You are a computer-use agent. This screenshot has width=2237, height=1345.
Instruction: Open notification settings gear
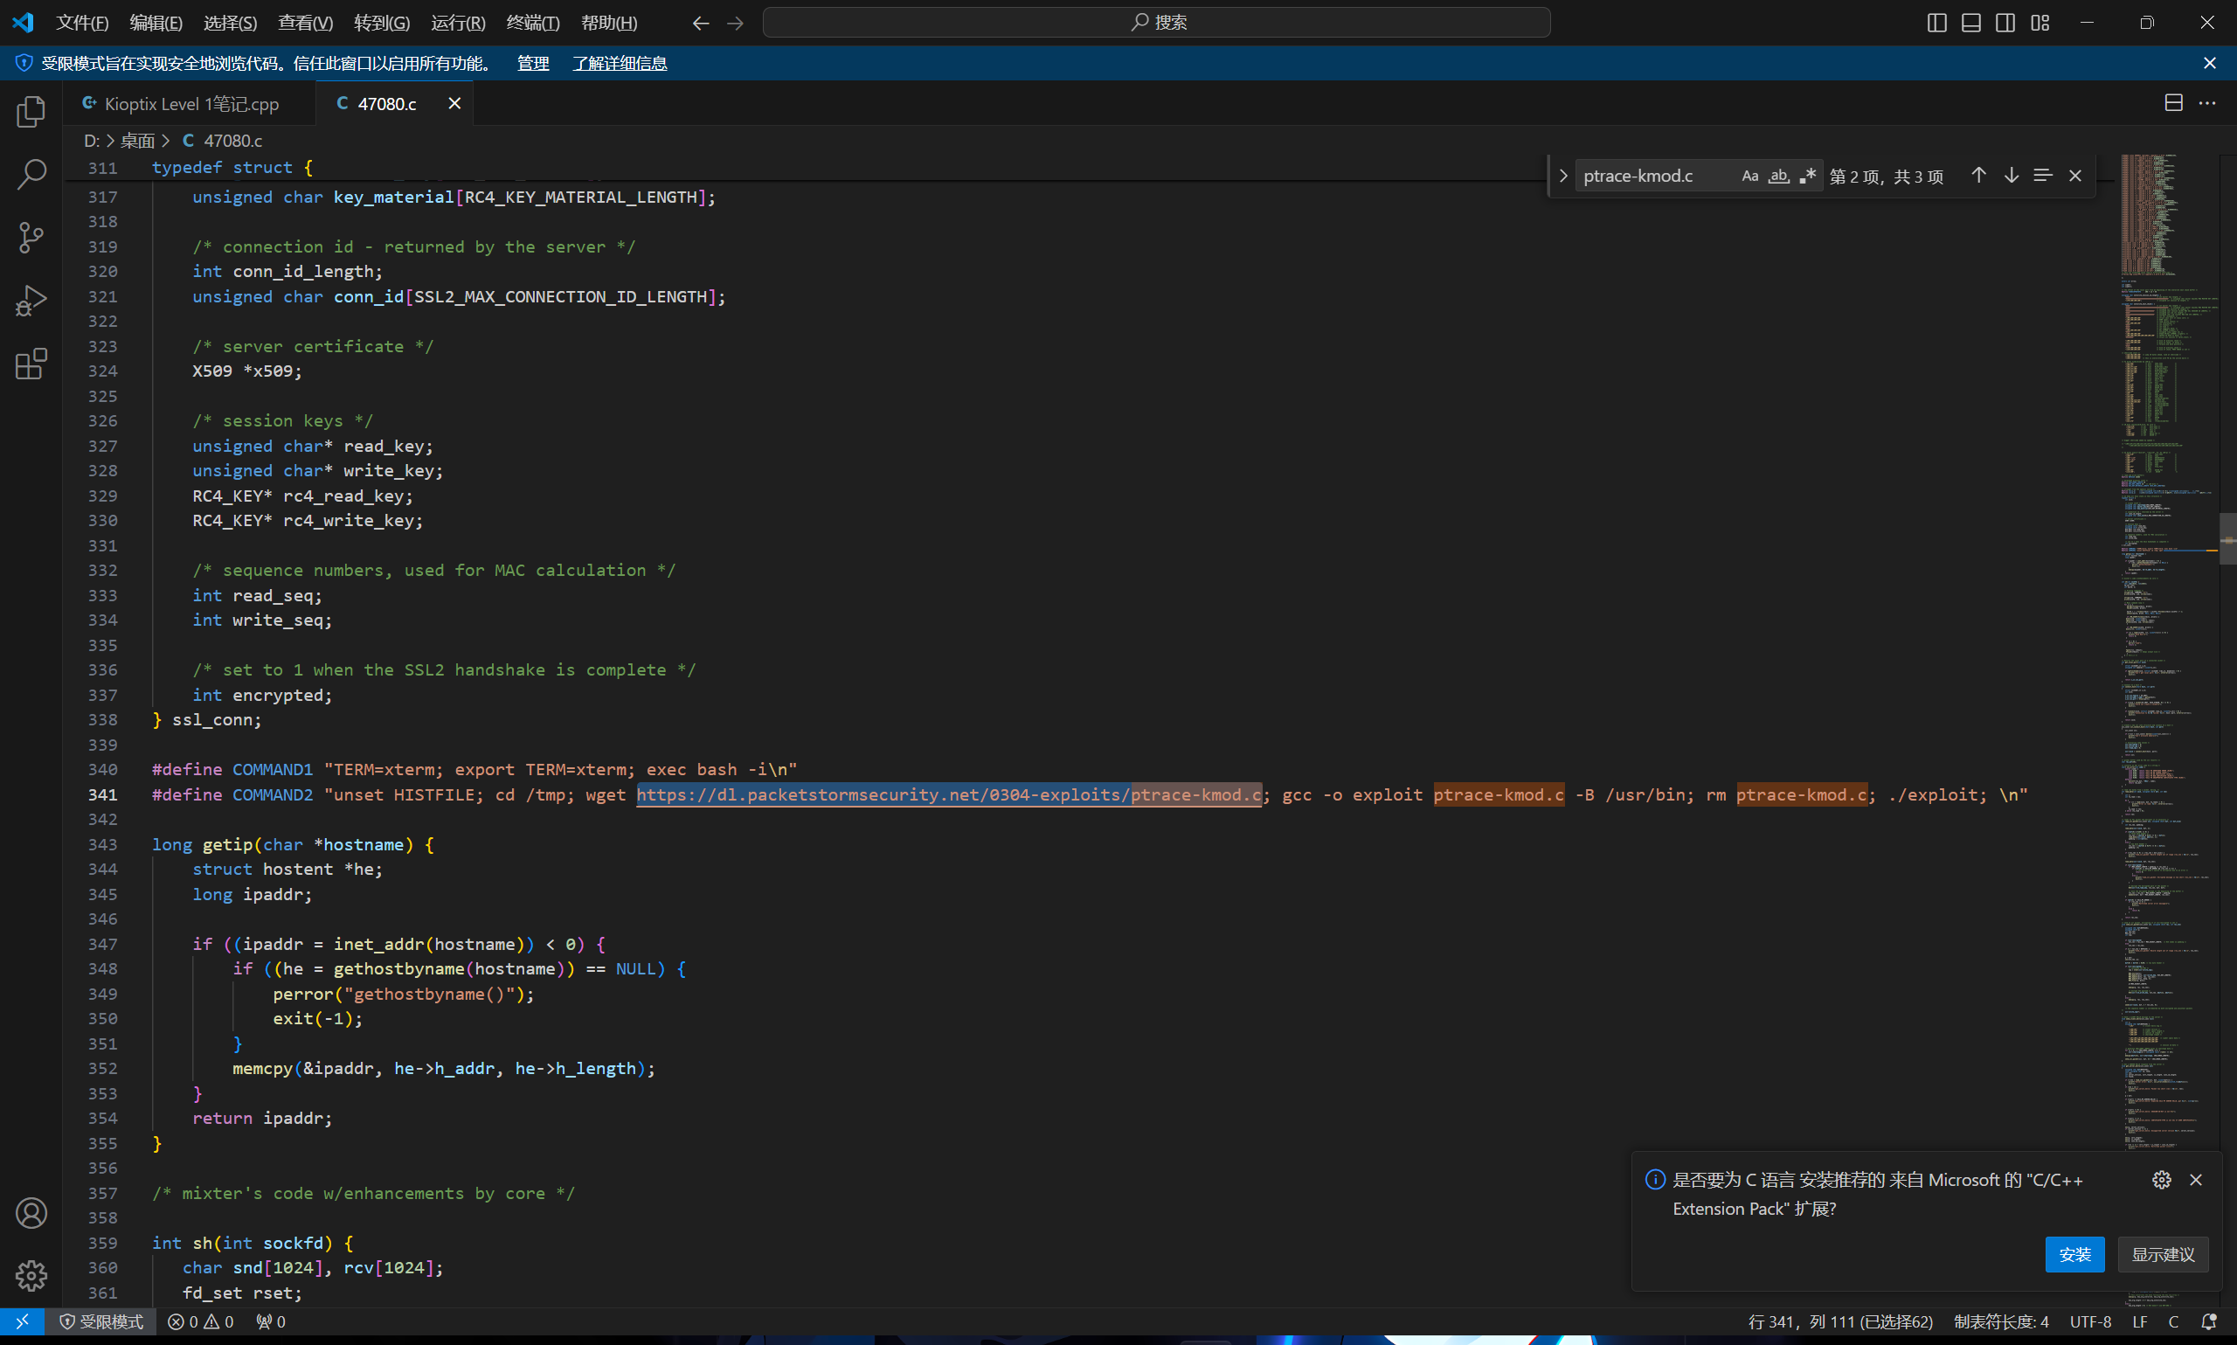[2162, 1179]
